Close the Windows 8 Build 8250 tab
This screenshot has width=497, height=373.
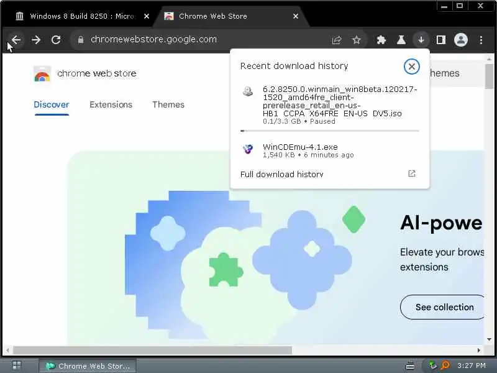pos(147,16)
